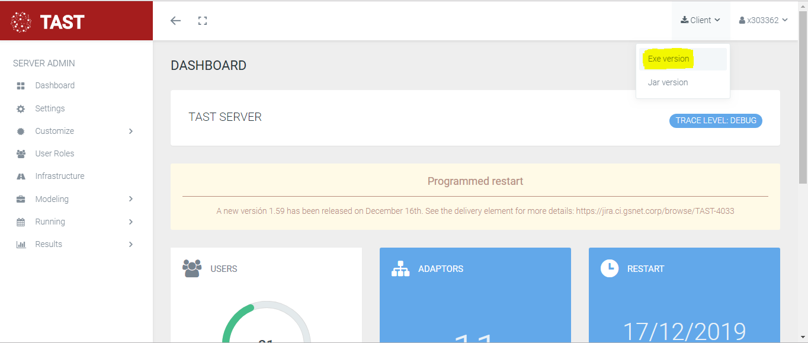Click the TRACE LEVEL: DEBUG badge
The height and width of the screenshot is (343, 808).
click(x=716, y=120)
